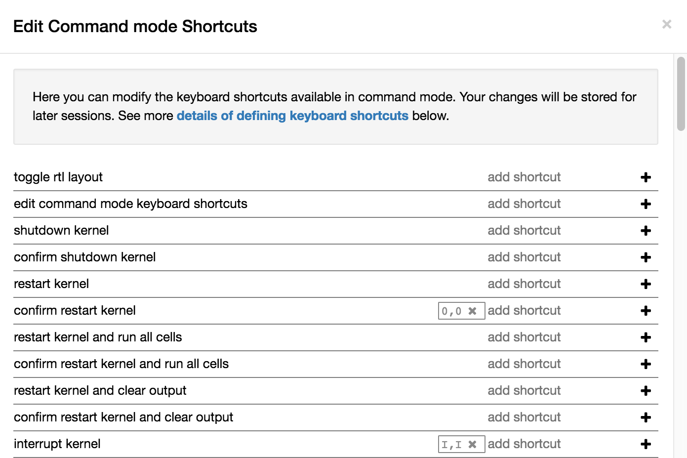This screenshot has height=458, width=687.
Task: Click the dialog's vertical scrollbar thumb
Action: point(681,94)
